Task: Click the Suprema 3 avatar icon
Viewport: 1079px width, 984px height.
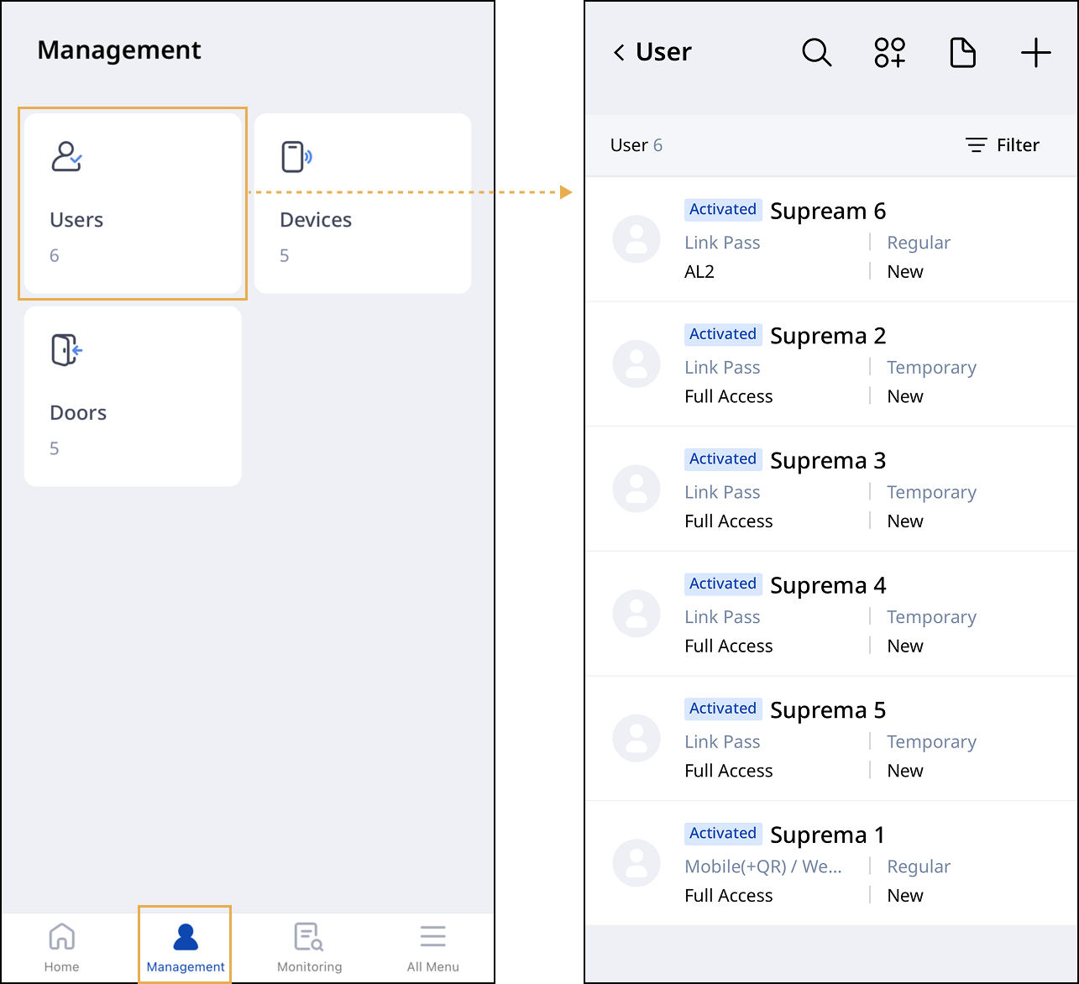Action: 636,489
